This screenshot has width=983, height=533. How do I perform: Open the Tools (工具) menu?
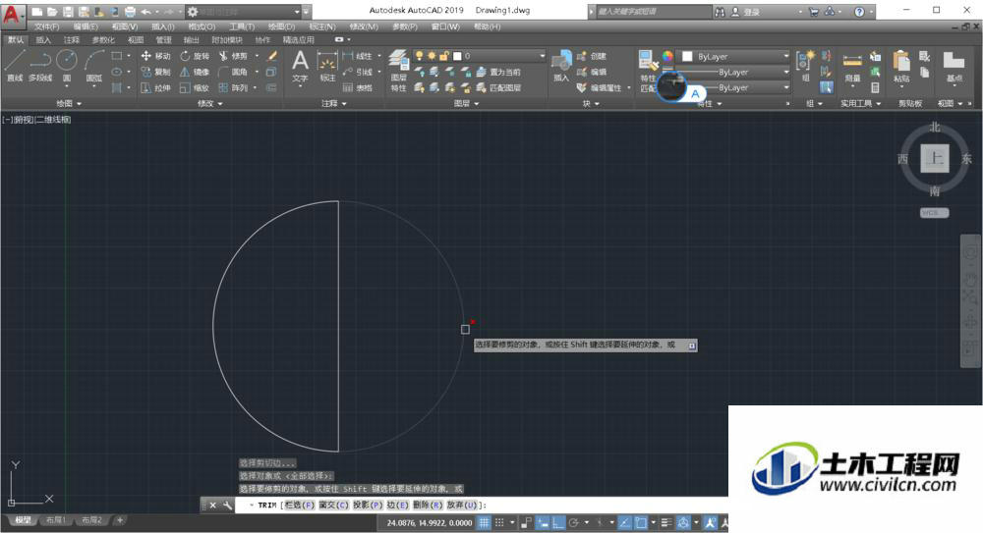(242, 27)
